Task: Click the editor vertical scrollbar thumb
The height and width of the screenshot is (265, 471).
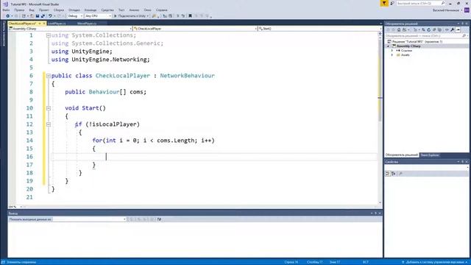Action: tap(380, 79)
